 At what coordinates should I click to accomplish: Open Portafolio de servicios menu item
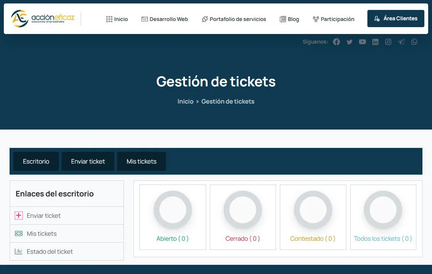tap(234, 19)
